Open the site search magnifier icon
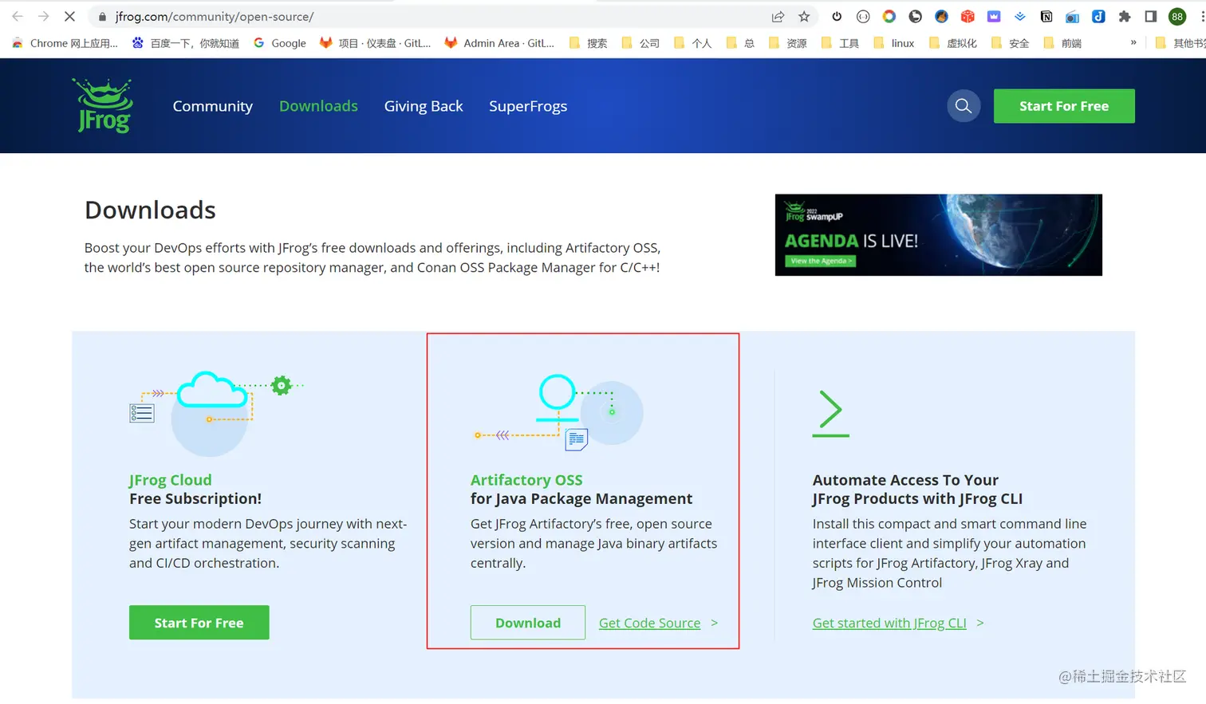Image resolution: width=1206 pixels, height=704 pixels. point(964,106)
